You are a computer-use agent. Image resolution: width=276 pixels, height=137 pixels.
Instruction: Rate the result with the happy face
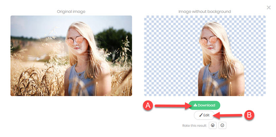point(213,125)
